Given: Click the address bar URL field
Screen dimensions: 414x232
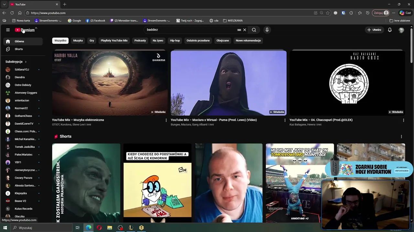Looking at the screenshot, I should [x=168, y=13].
